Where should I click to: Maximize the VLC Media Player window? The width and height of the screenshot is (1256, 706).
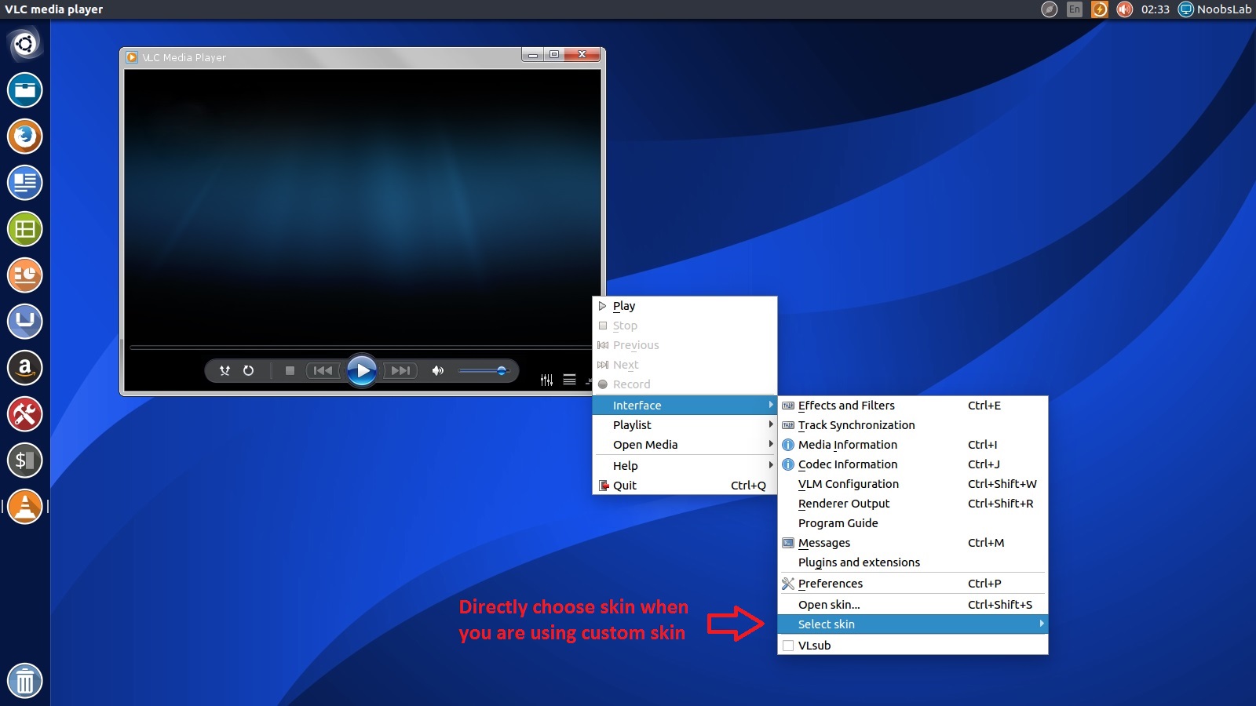554,55
